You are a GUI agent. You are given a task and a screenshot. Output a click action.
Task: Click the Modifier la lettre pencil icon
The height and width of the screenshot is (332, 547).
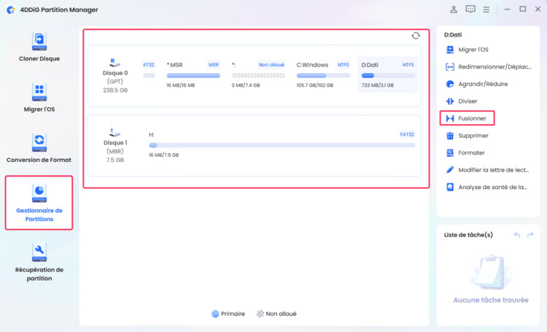coord(450,170)
